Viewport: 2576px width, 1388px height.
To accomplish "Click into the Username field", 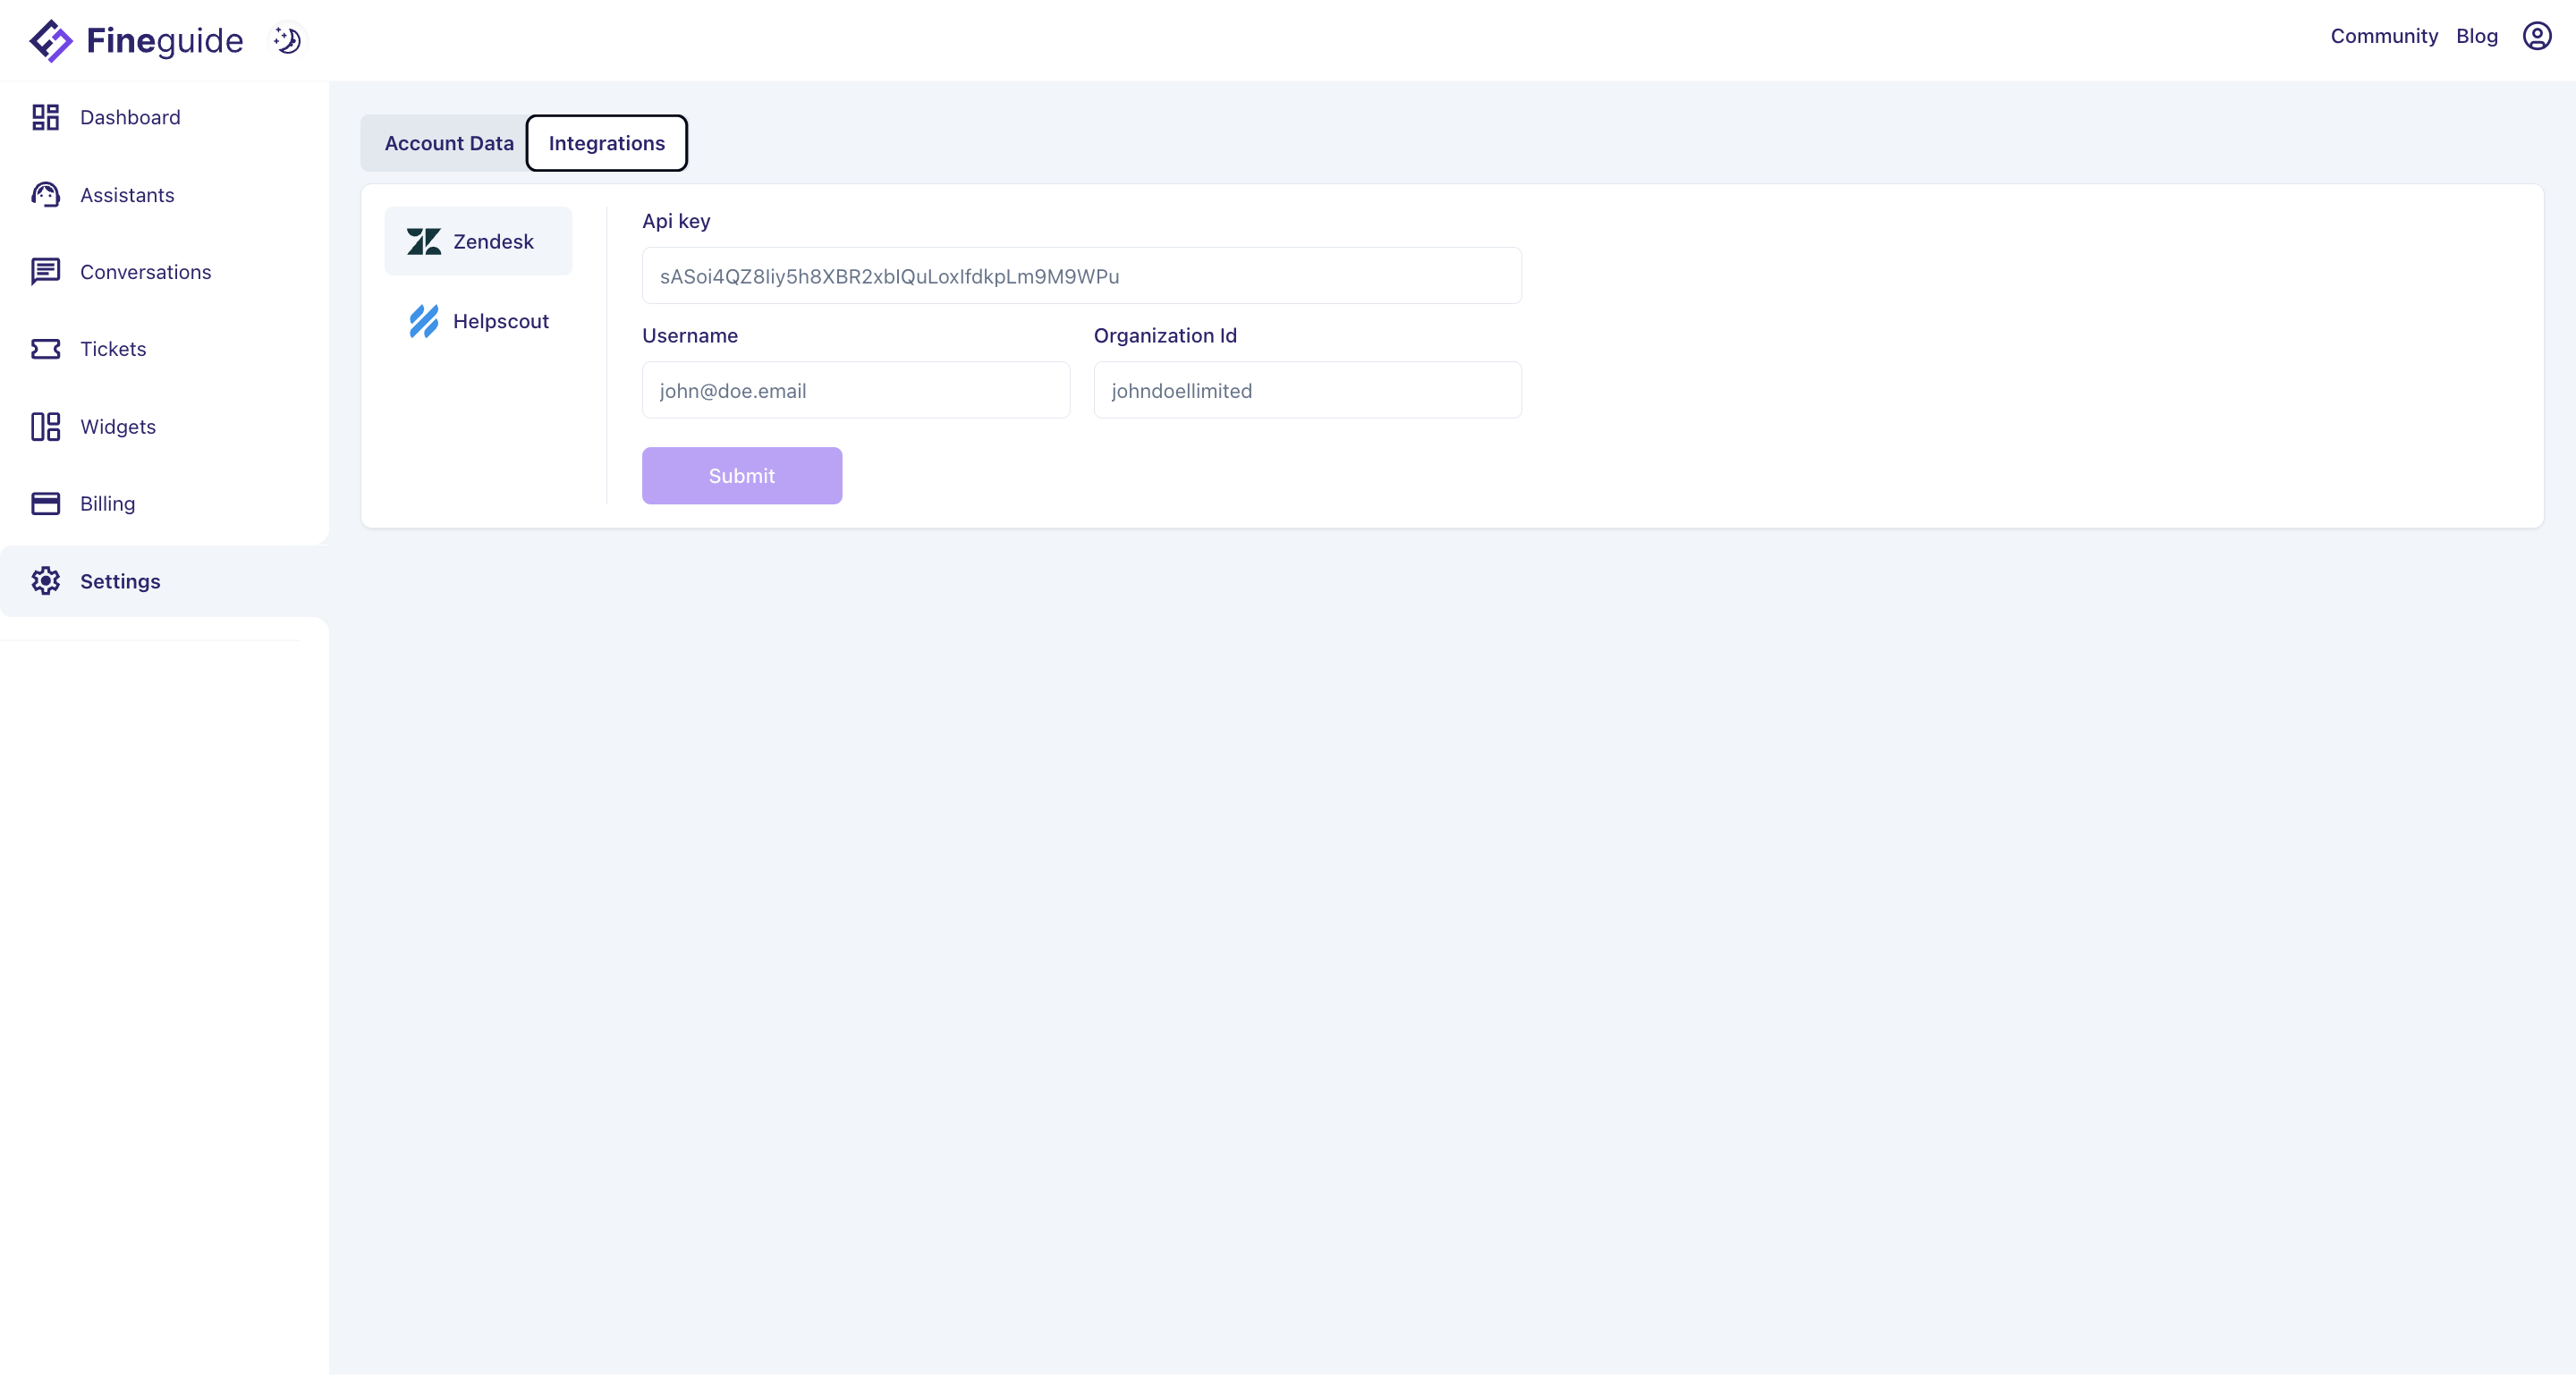I will 855,391.
